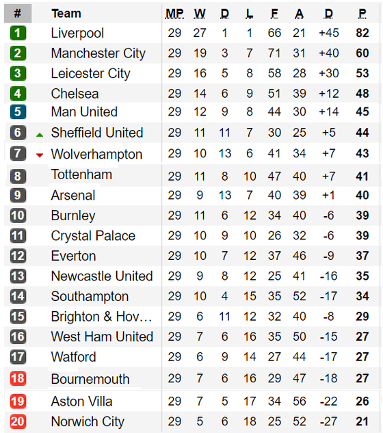Click the red position 20 badge
The width and height of the screenshot is (383, 433).
[18, 421]
